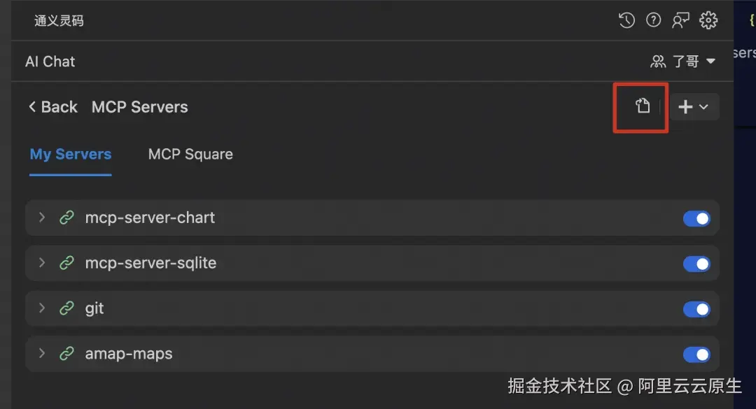Open chat history clock icon
756x409 pixels.
click(x=626, y=20)
